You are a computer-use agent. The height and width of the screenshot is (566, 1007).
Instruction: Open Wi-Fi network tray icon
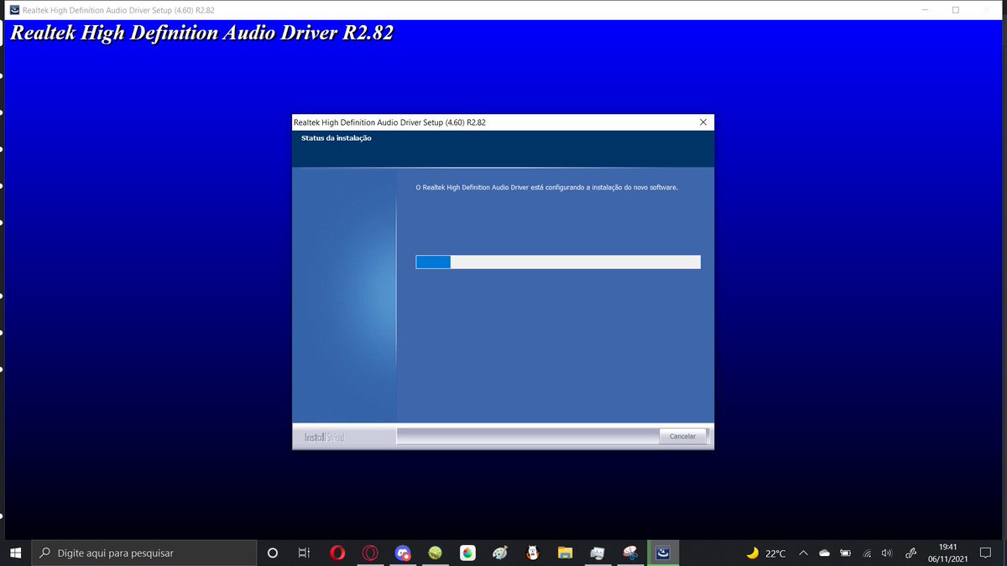[866, 553]
